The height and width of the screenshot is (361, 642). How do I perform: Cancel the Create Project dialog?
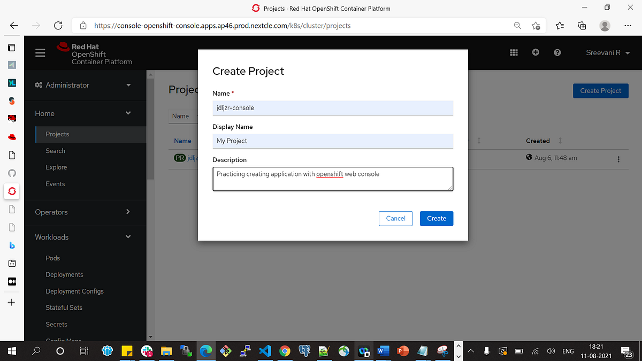click(395, 218)
